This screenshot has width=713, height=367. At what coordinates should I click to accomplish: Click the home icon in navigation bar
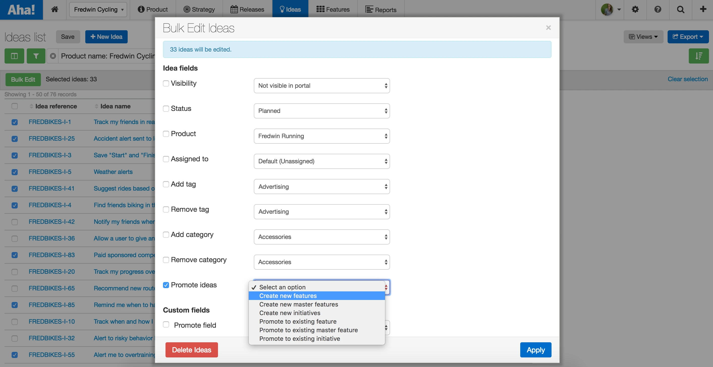pyautogui.click(x=54, y=9)
